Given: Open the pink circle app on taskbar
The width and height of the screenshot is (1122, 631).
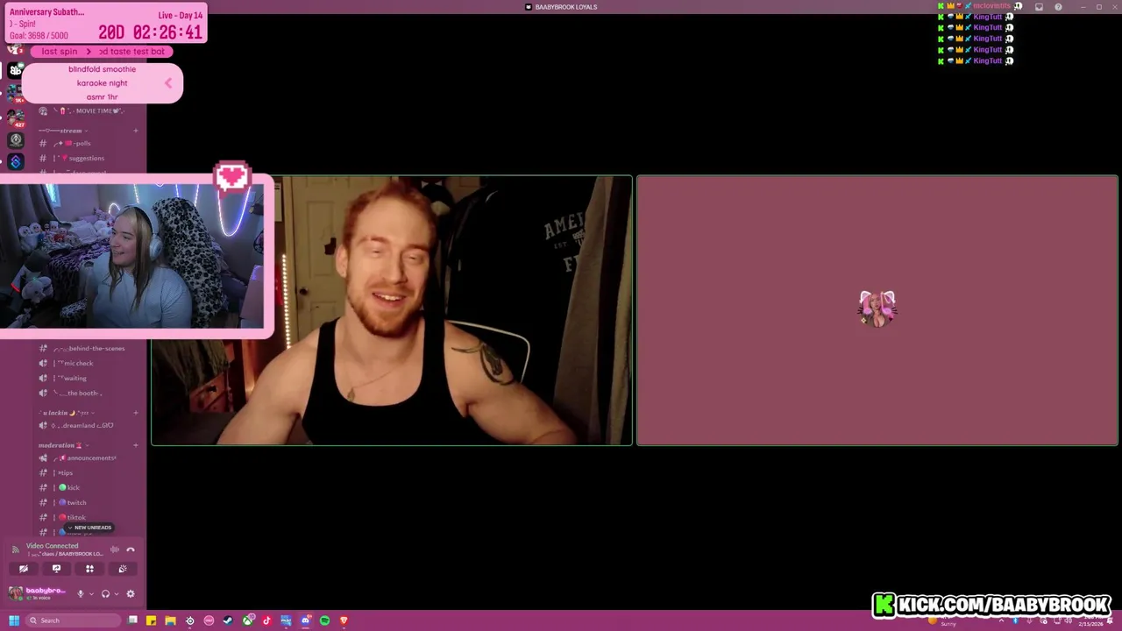Looking at the screenshot, I should pyautogui.click(x=209, y=620).
